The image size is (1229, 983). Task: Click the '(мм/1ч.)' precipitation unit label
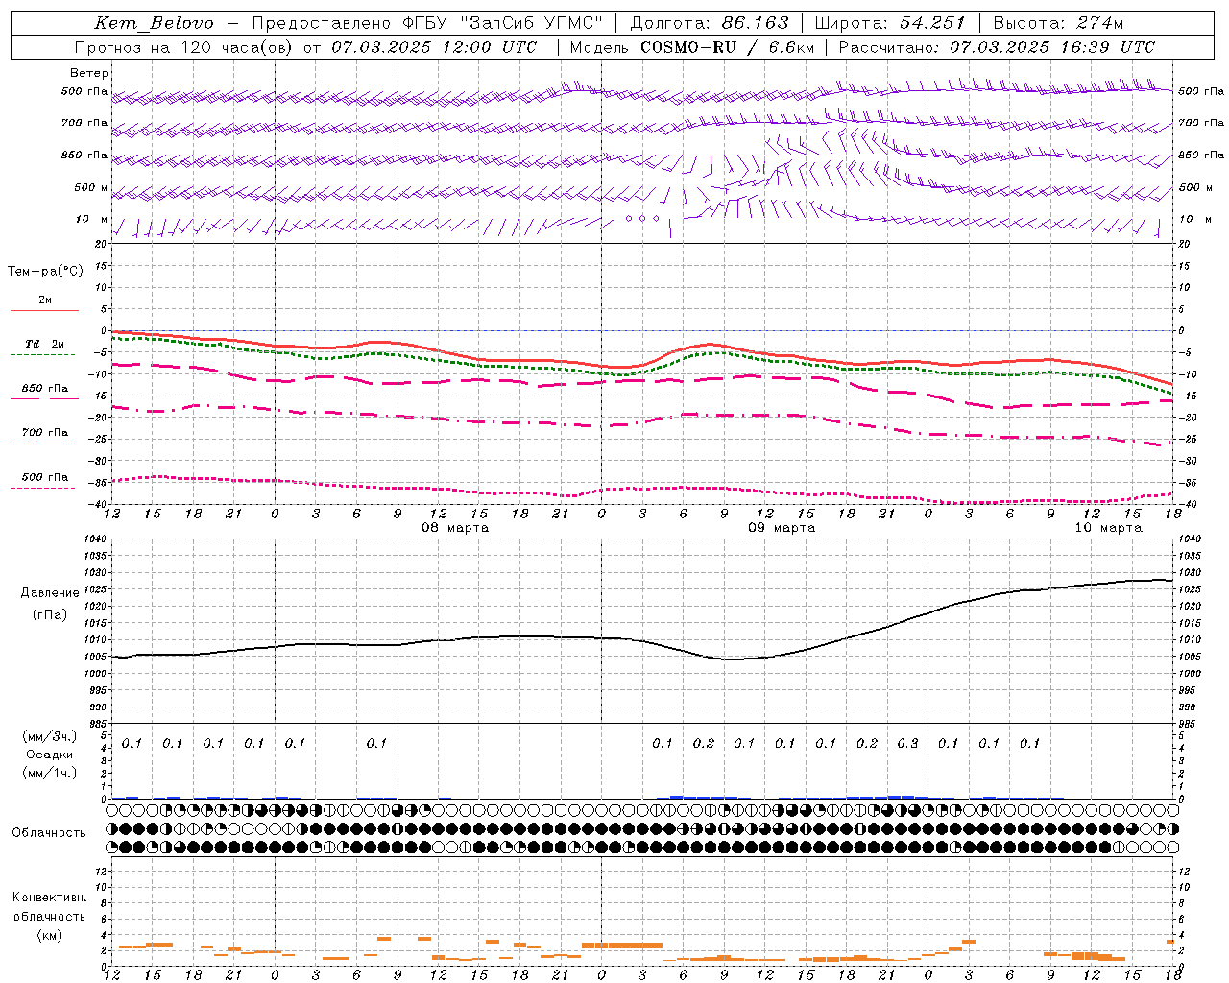[49, 773]
